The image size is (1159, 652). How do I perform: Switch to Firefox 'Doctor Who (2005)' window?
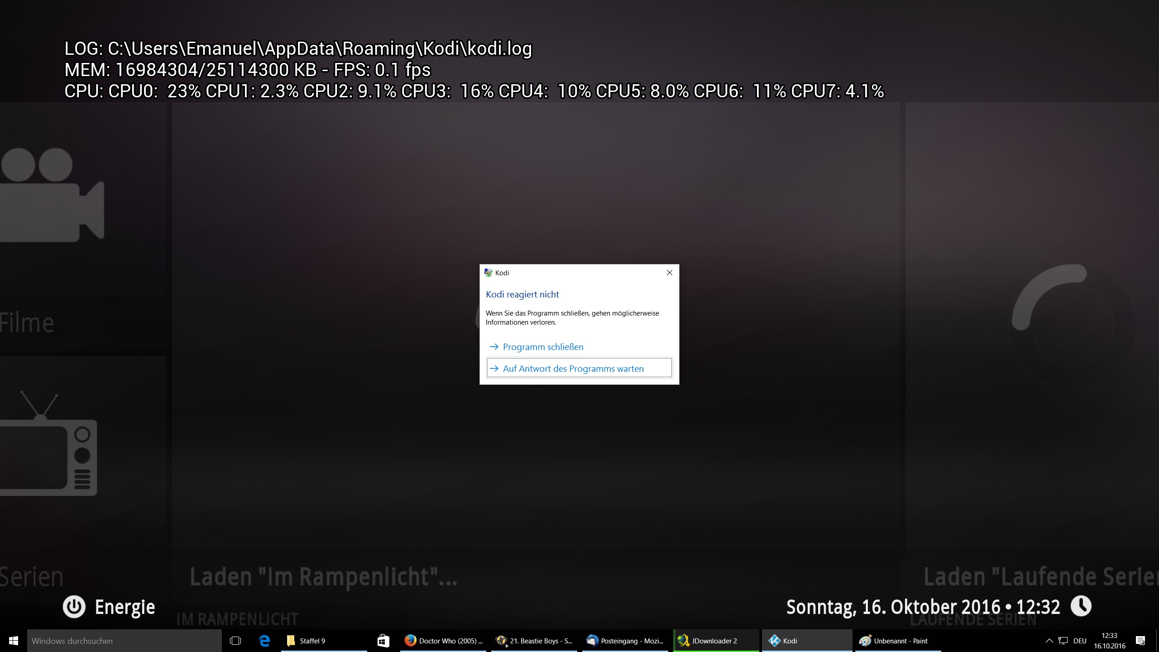point(443,641)
